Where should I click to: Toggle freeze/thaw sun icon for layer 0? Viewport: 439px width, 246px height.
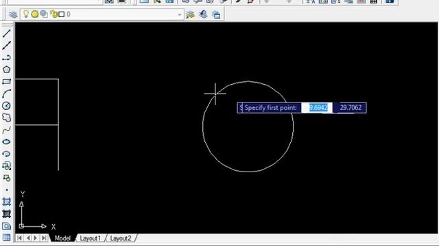click(35, 14)
